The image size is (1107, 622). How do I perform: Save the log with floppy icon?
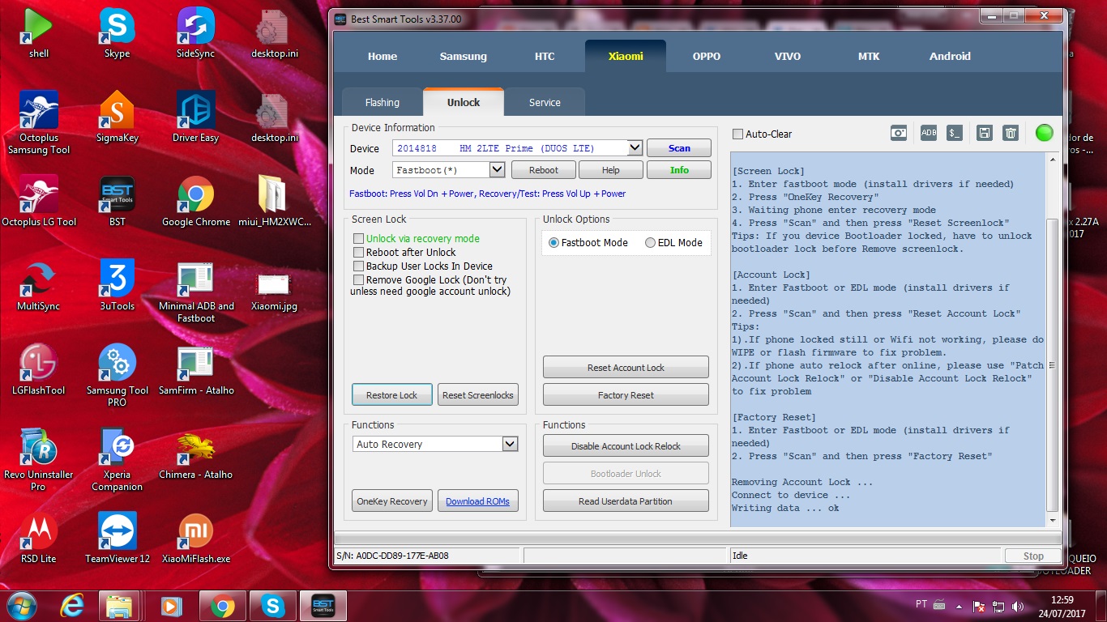984,134
